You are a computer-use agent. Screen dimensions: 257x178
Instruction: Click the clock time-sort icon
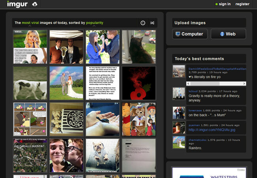143,23
